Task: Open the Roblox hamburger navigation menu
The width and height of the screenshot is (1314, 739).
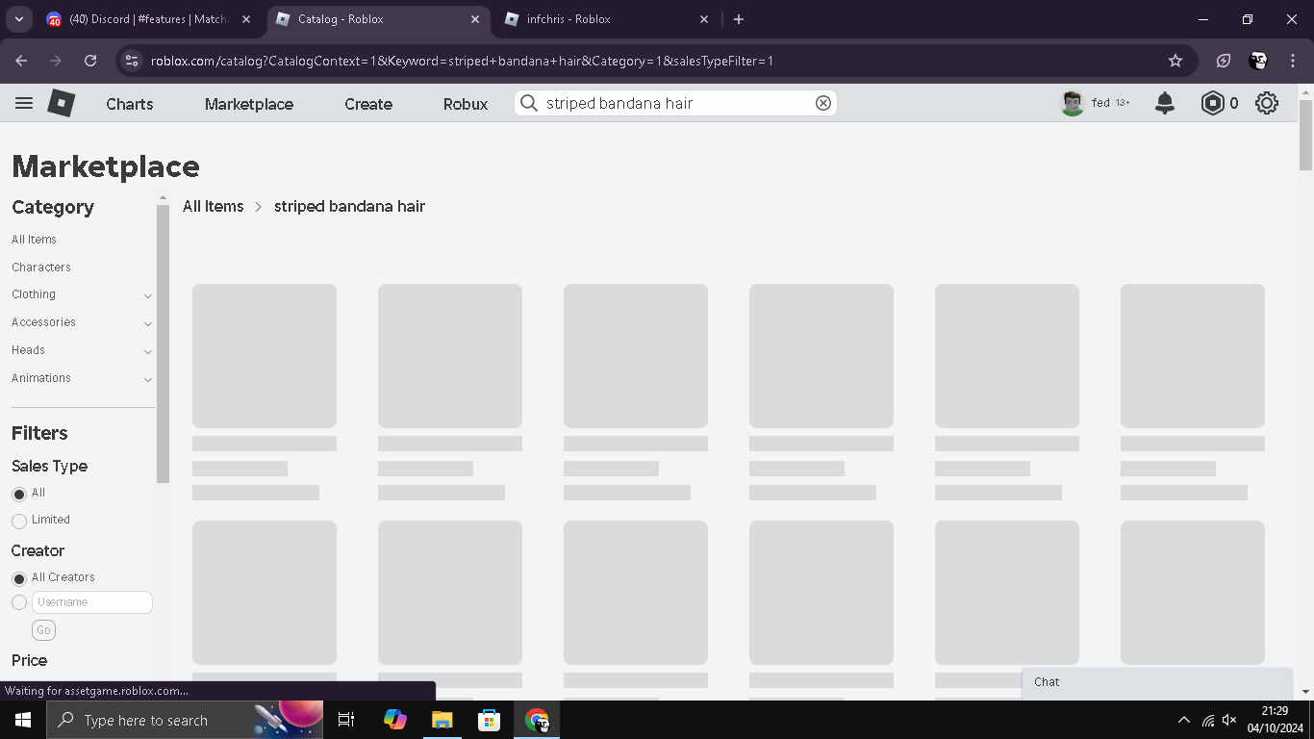Action: [24, 103]
